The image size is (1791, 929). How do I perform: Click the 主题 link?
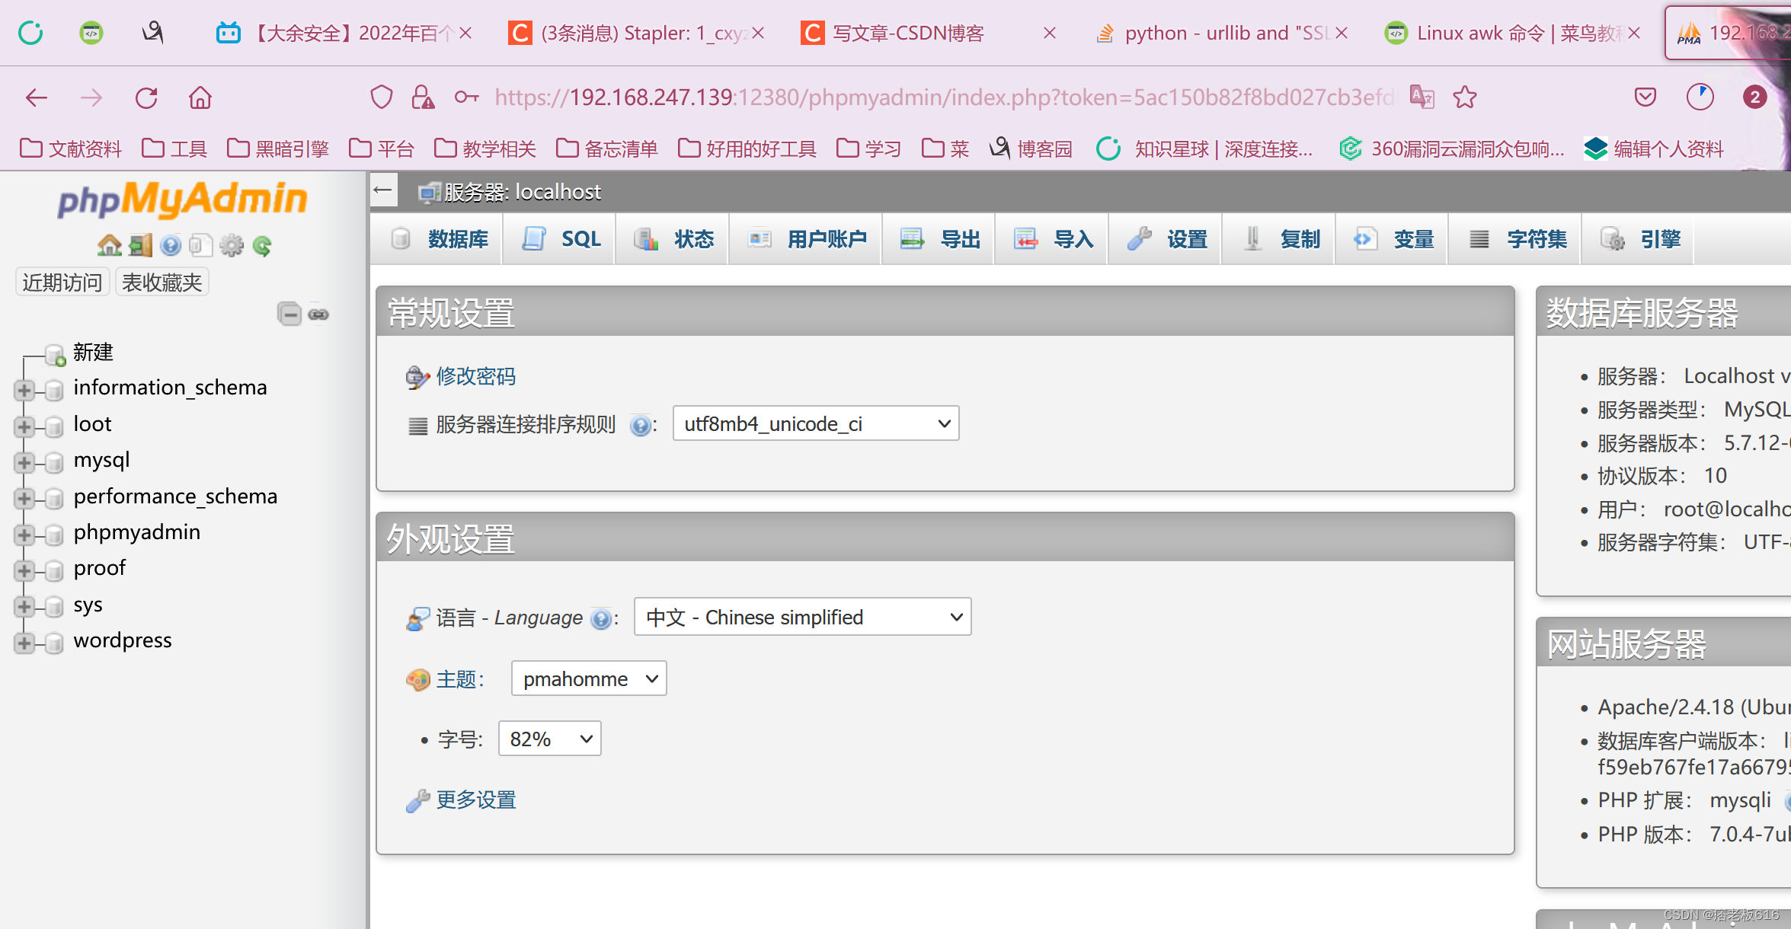456,679
